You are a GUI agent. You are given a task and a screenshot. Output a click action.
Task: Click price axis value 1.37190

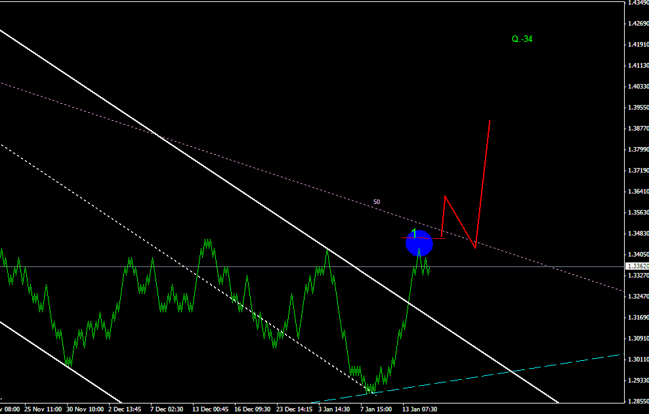[x=638, y=170]
